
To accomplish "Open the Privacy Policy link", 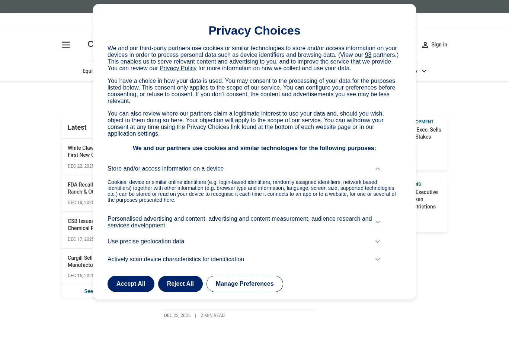I will [x=178, y=68].
